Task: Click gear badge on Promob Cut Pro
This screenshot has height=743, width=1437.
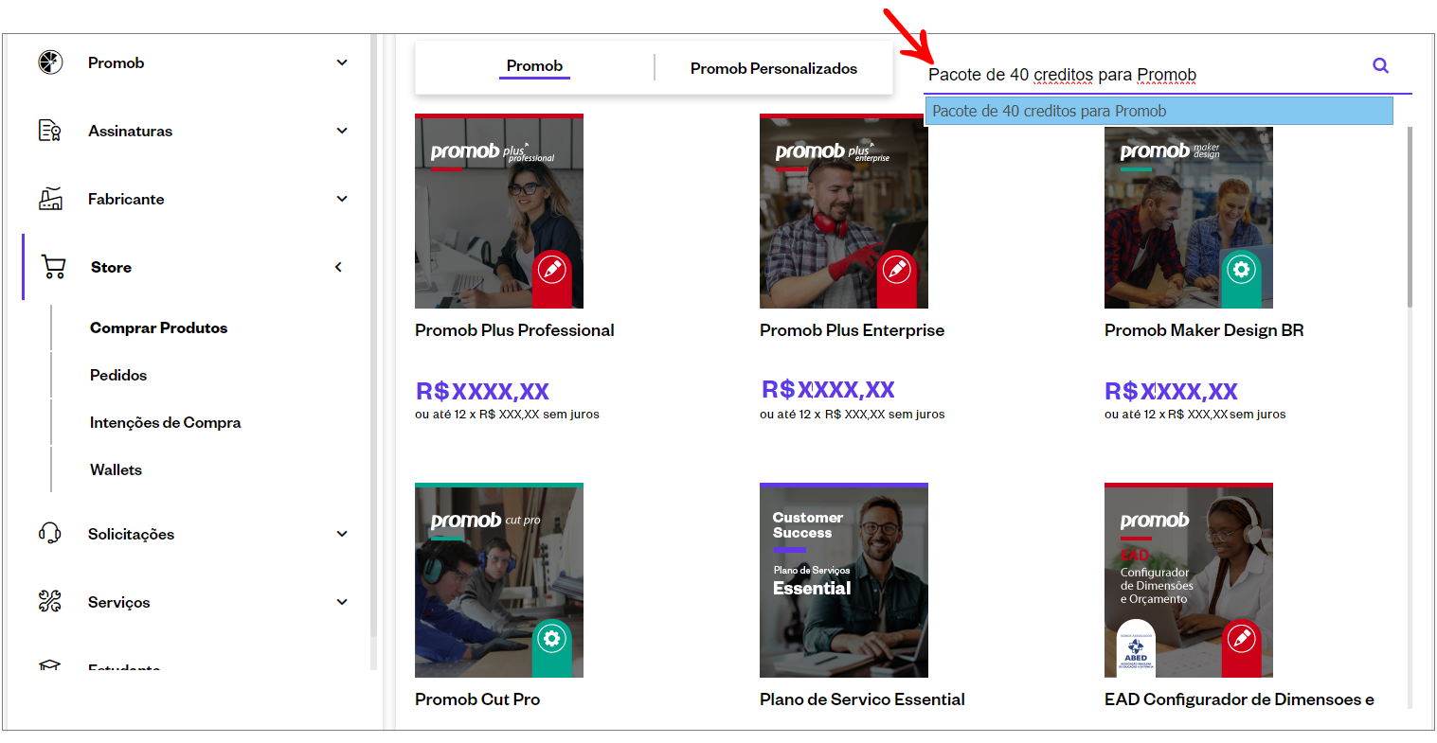Action: pyautogui.click(x=552, y=639)
